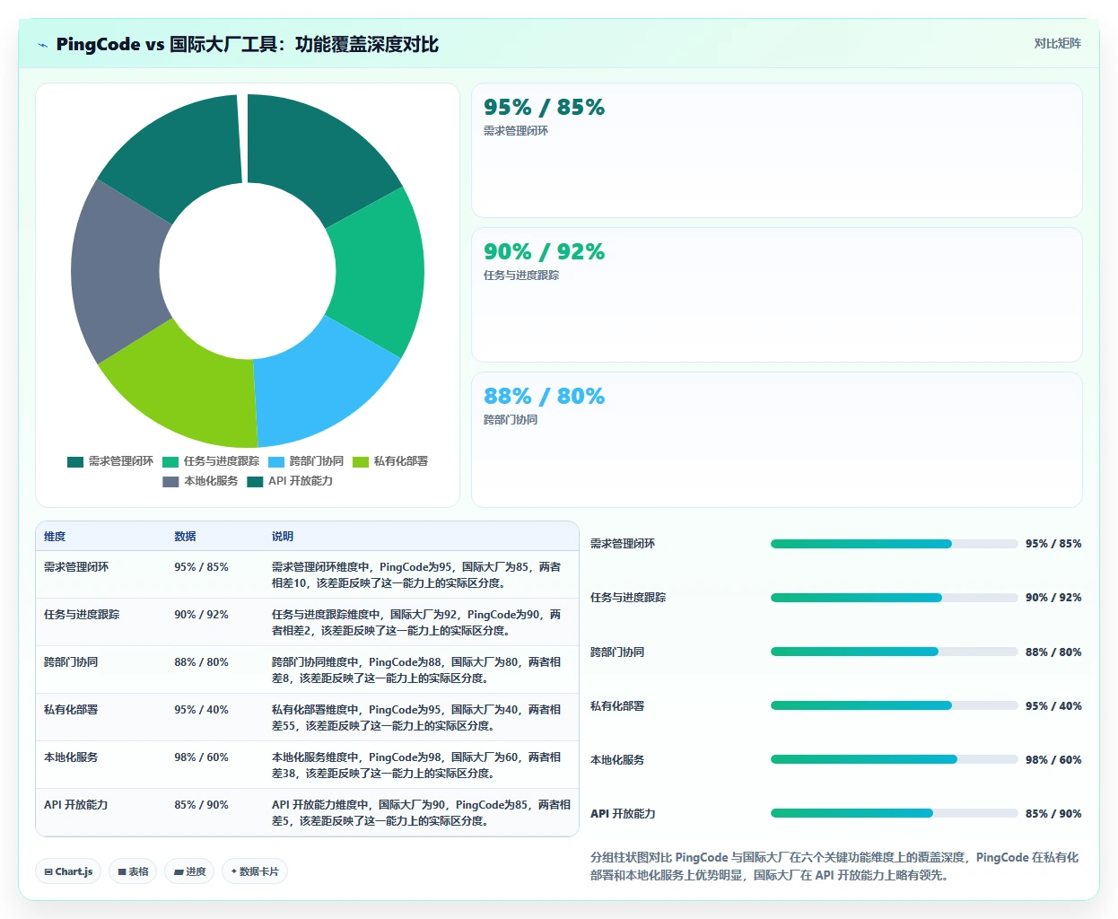Click the 维度 column header
The image size is (1118, 919).
pos(55,537)
